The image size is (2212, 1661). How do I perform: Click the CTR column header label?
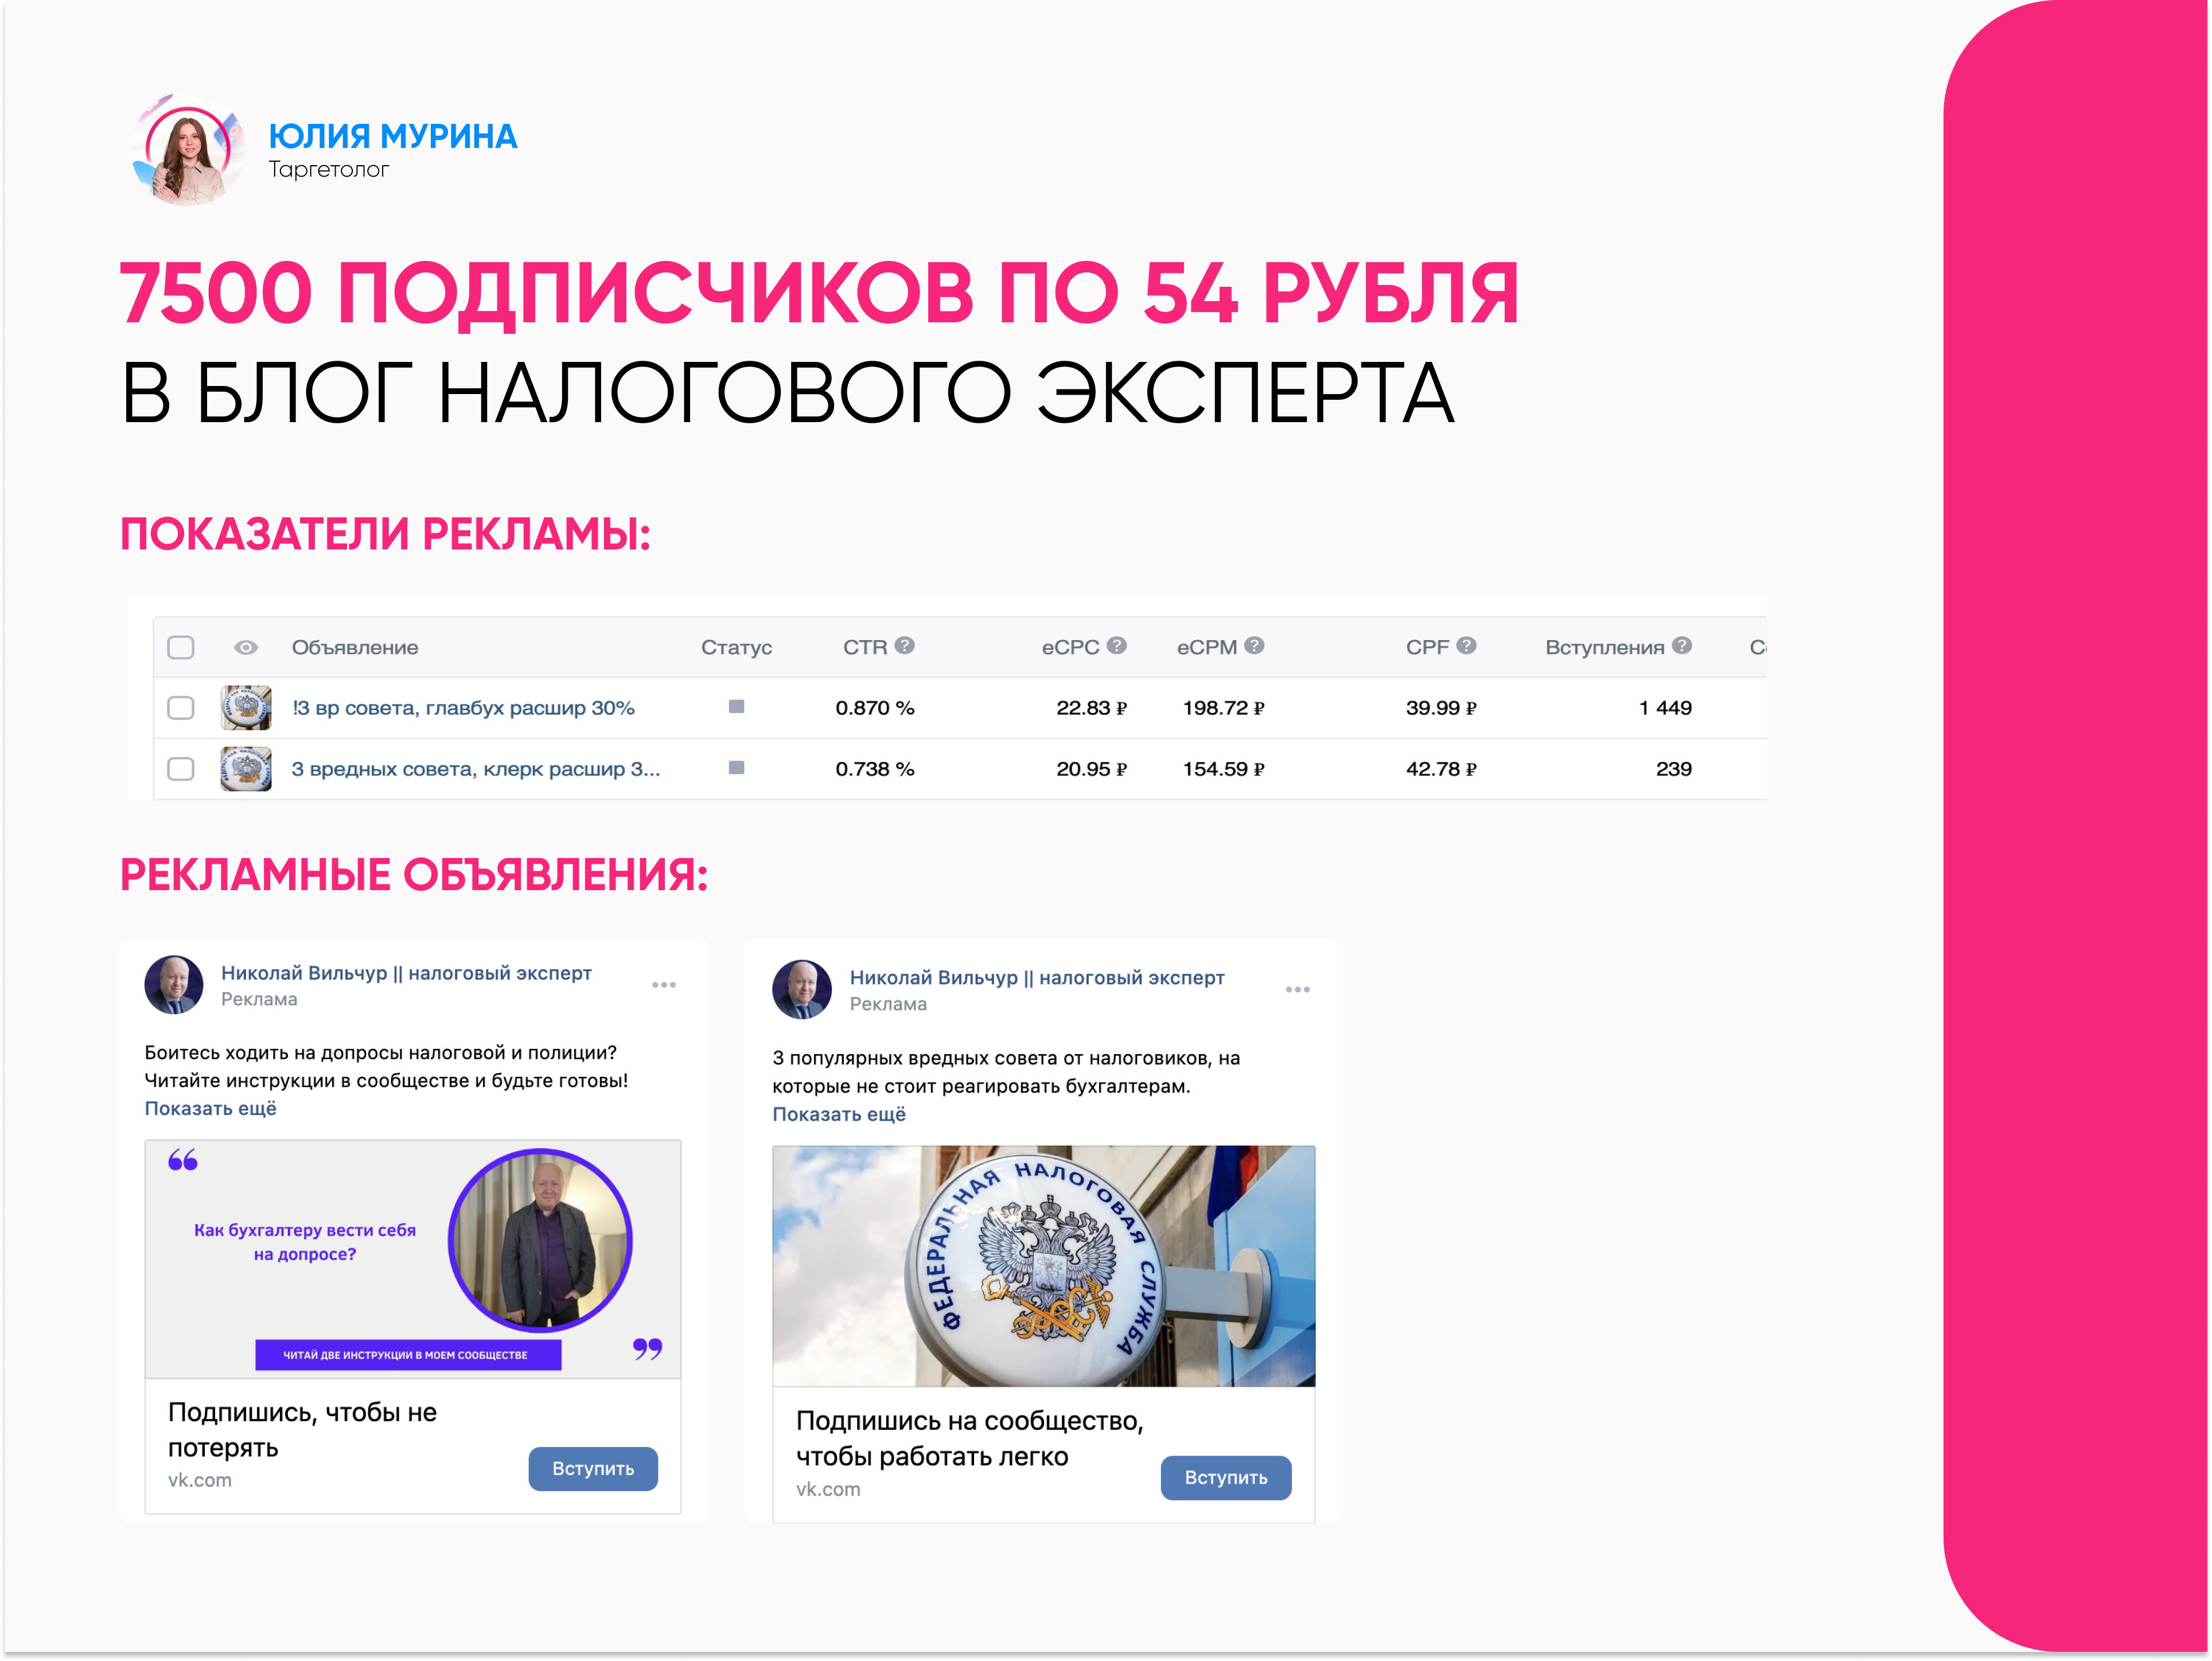[x=865, y=647]
